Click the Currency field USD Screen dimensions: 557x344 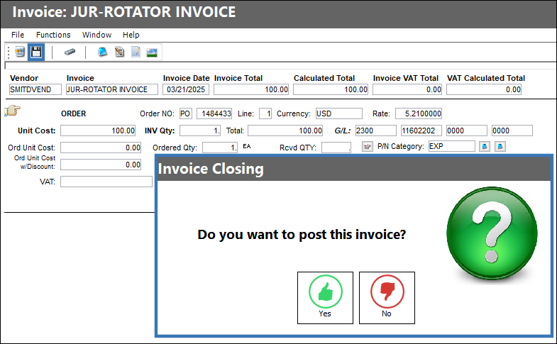339,113
